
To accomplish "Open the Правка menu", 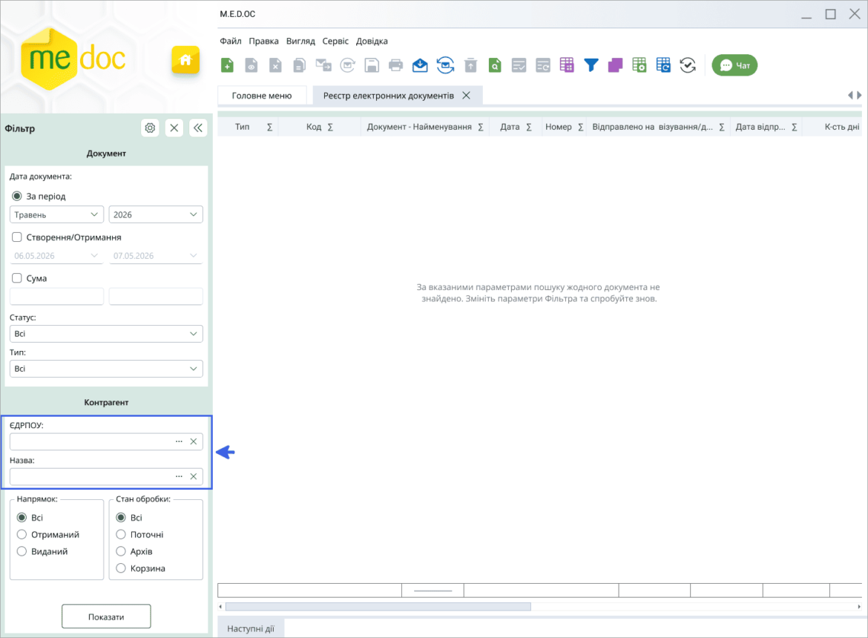I will [263, 41].
